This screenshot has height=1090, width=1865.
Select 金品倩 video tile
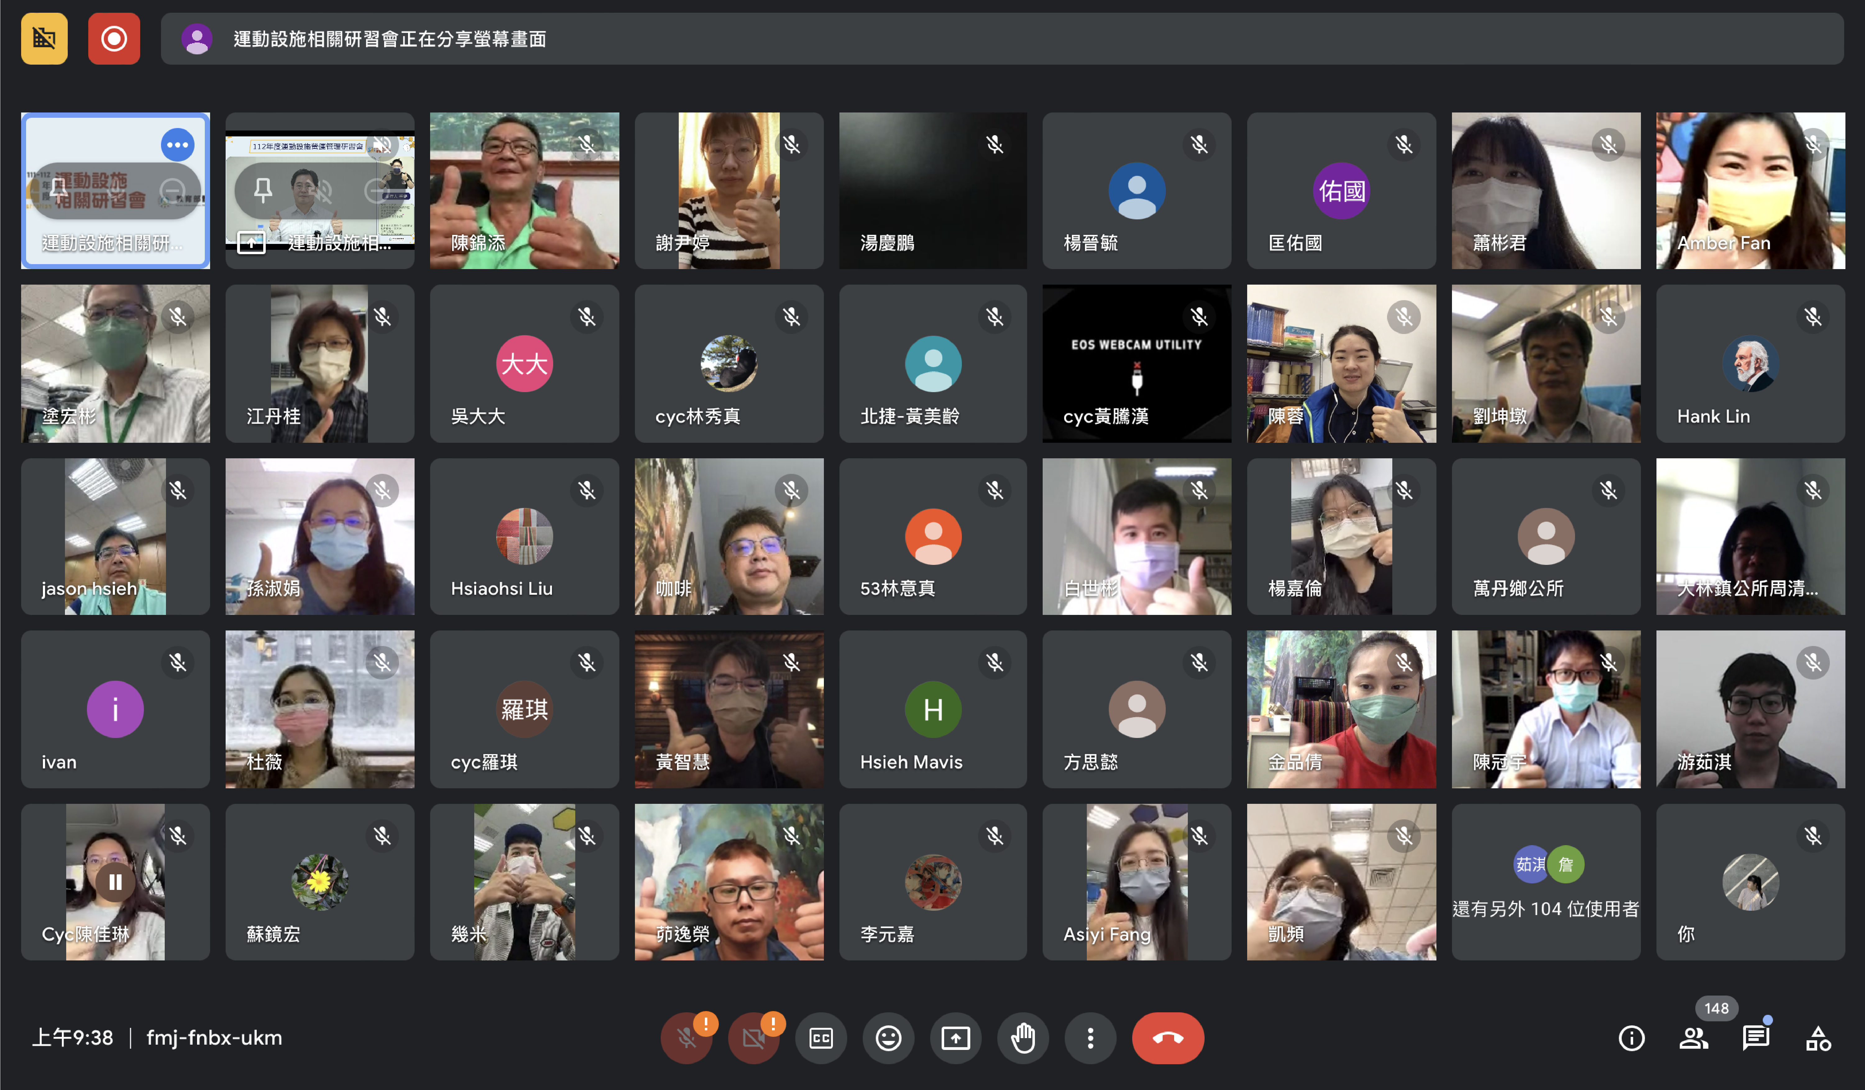click(x=1341, y=709)
